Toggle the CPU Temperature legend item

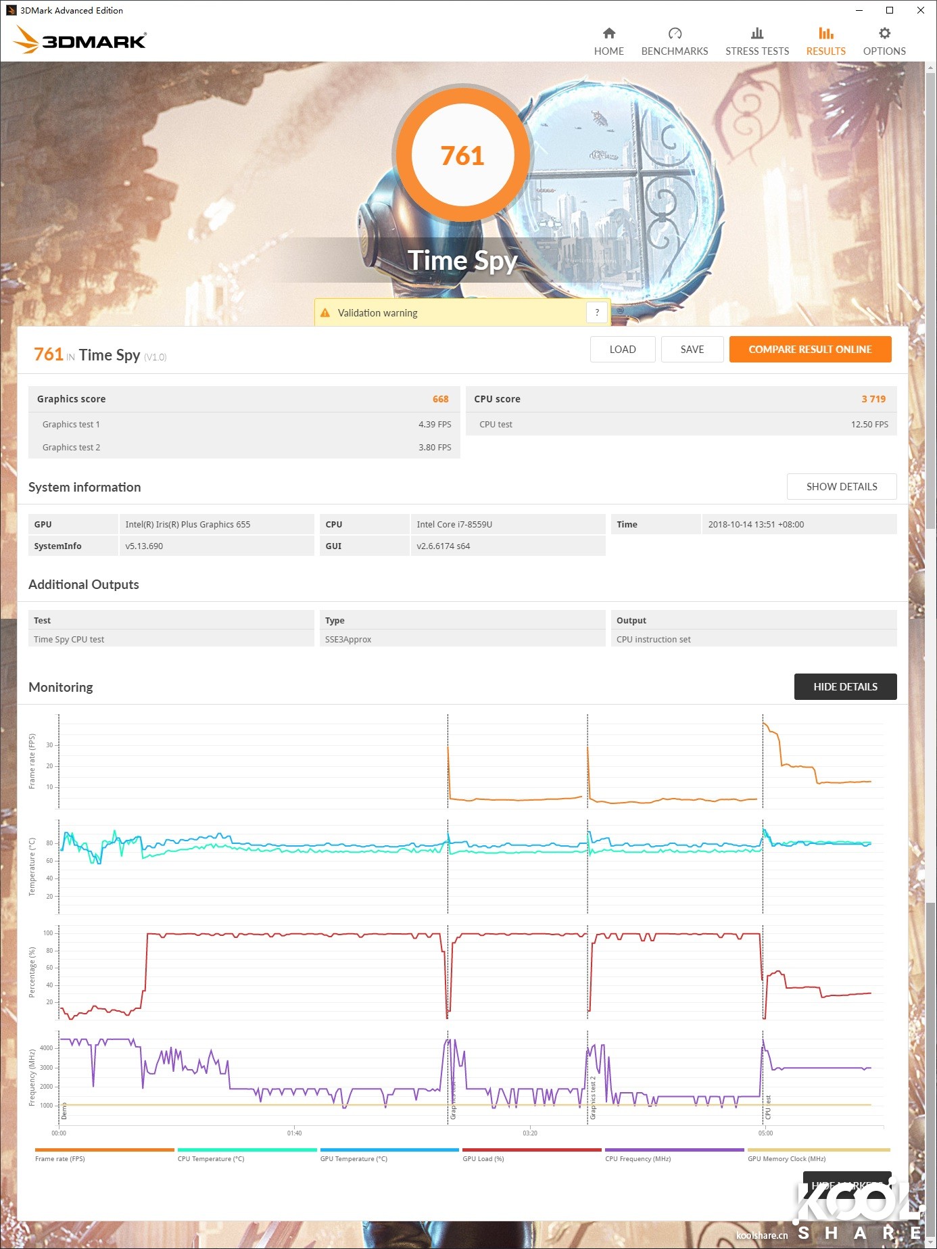pos(247,1154)
